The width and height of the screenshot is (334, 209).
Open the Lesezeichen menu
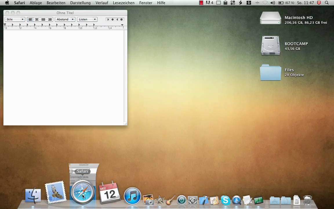pos(124,3)
